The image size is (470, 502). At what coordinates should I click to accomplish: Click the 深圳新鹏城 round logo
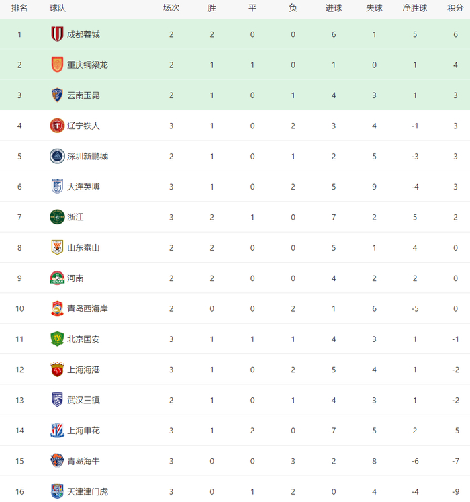pyautogui.click(x=57, y=156)
